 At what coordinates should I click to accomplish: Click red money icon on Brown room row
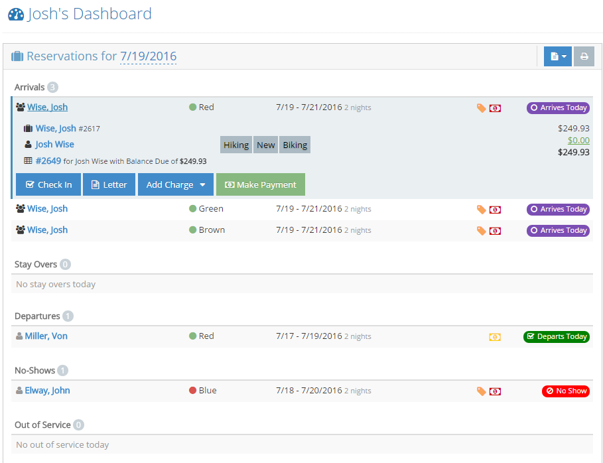pyautogui.click(x=495, y=231)
